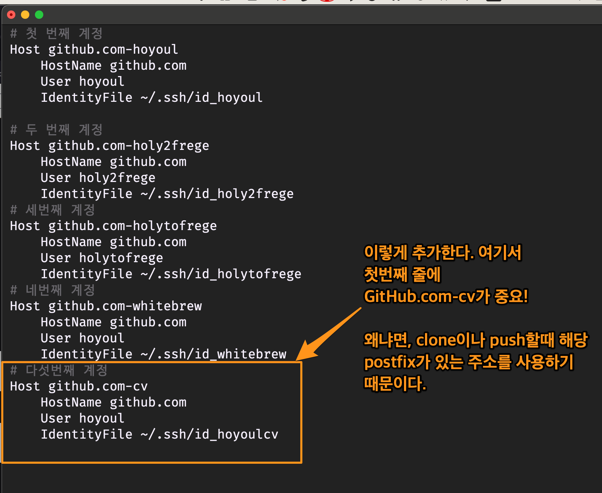The width and height of the screenshot is (602, 493).
Task: Click the '# 다섯번째 계정' comment inside the orange box
Action: coord(59,370)
